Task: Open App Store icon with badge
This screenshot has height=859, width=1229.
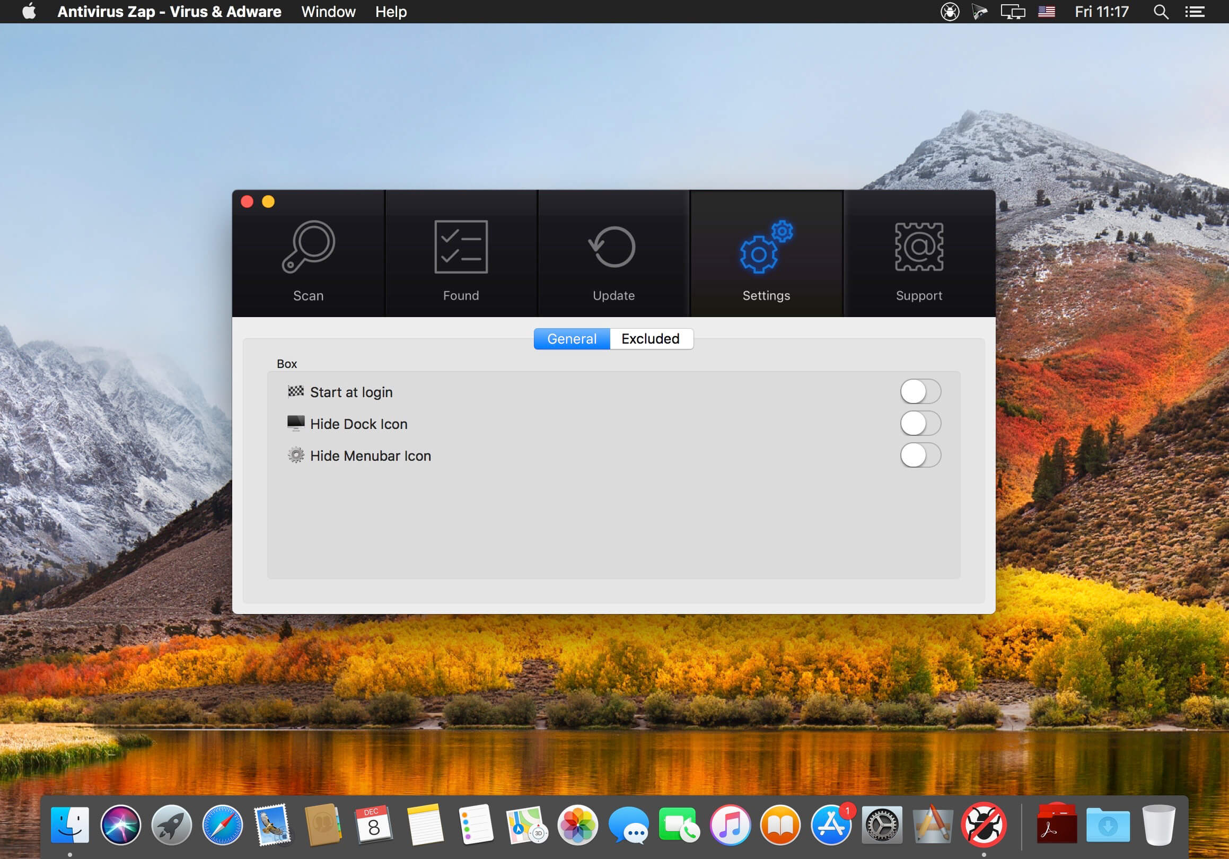Action: coord(831,825)
